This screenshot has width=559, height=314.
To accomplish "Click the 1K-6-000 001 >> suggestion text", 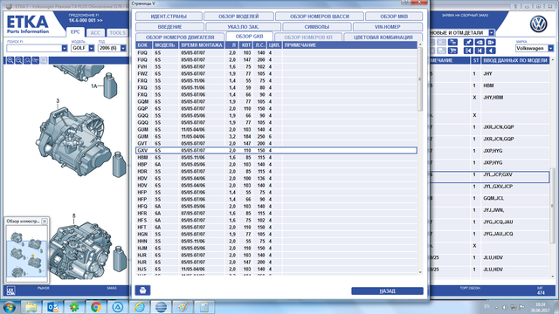I will coord(86,20).
